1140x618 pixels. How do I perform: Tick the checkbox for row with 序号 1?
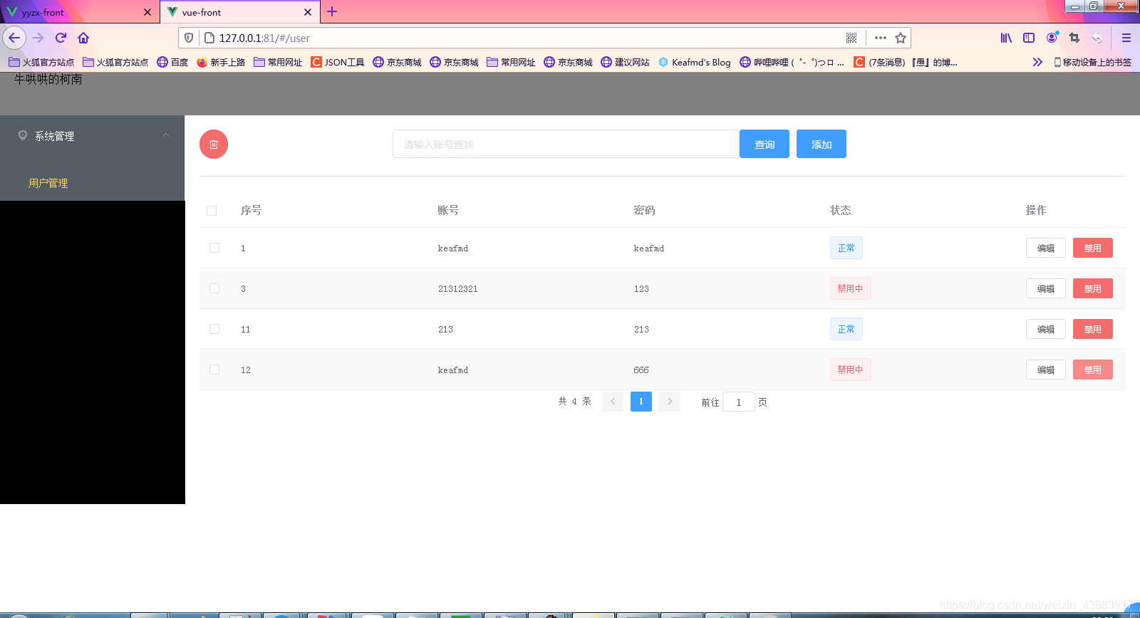point(214,248)
